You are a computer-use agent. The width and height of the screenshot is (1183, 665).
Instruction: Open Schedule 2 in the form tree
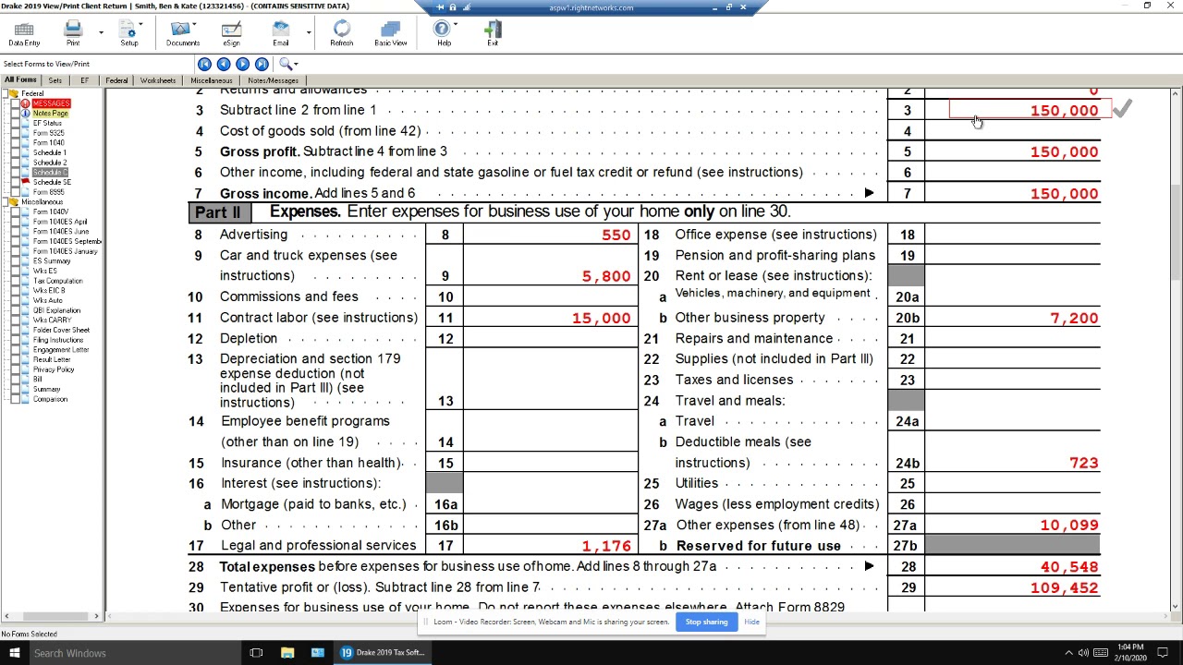(50, 163)
